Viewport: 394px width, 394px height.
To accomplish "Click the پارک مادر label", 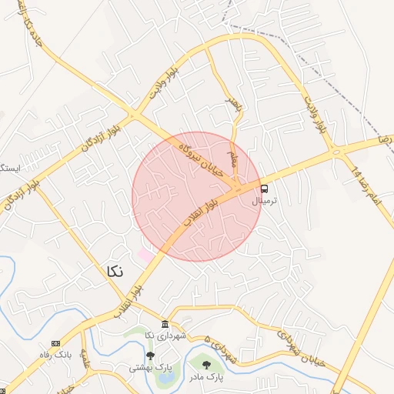I will pyautogui.click(x=207, y=377).
